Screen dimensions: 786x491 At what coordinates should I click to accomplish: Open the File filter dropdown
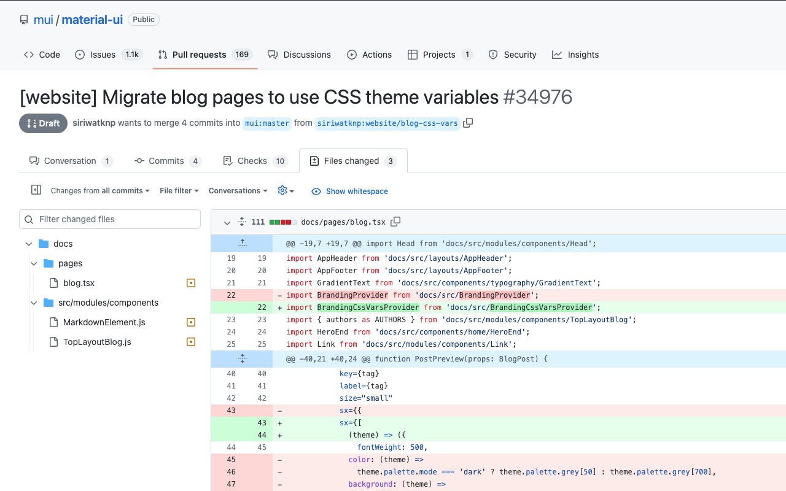[x=179, y=191]
